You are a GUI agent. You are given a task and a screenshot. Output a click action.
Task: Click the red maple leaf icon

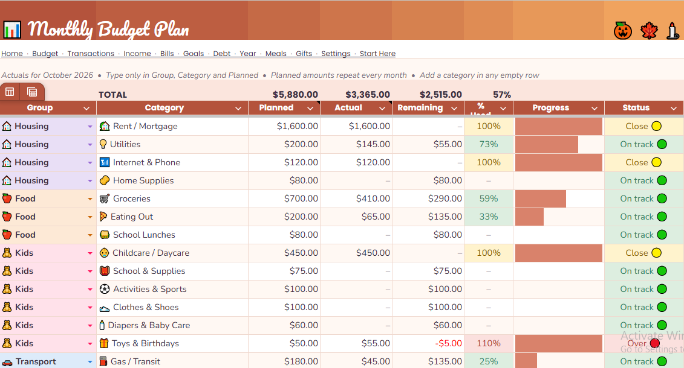click(649, 31)
